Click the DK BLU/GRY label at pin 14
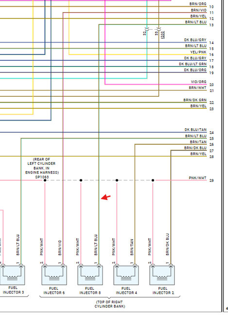Screen dimensions: 228x316 pos(195,40)
